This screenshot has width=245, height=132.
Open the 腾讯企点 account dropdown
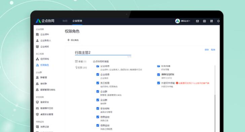(185, 21)
